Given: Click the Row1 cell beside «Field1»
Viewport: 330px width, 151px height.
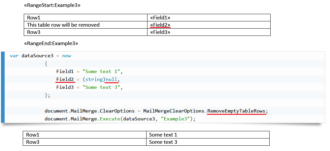Looking at the screenshot, I should pos(34,18).
